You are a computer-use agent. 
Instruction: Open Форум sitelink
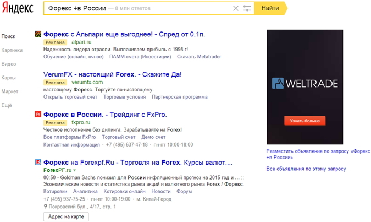[x=184, y=191]
